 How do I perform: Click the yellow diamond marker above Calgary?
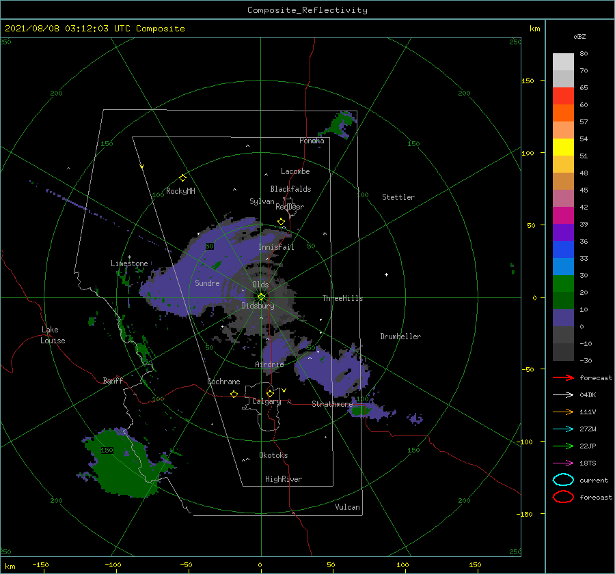click(x=270, y=393)
